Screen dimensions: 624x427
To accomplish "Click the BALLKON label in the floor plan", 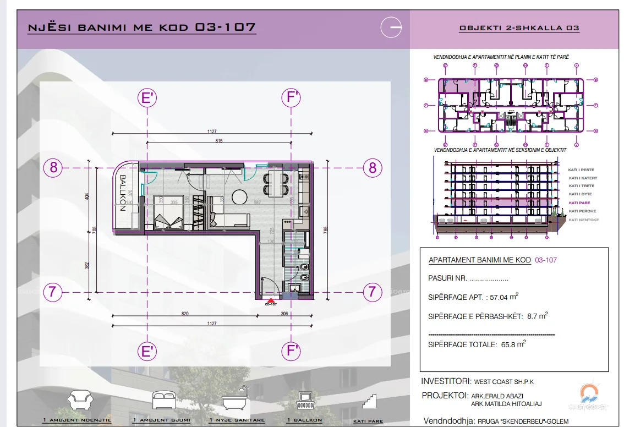I will coord(123,193).
